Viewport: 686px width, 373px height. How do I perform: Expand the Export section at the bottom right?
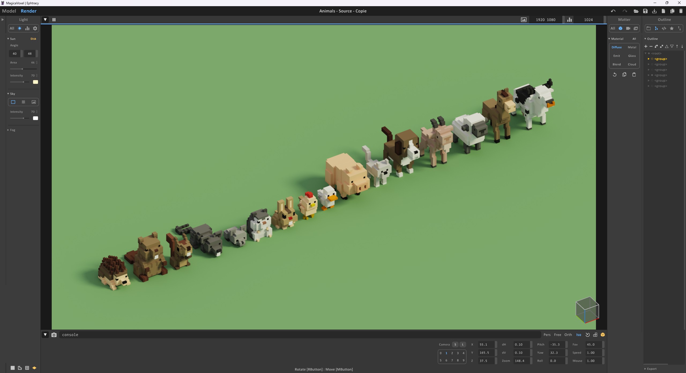click(x=651, y=369)
